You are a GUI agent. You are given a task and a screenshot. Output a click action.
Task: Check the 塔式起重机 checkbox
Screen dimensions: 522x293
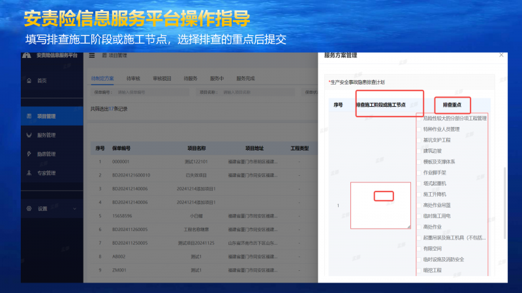(x=419, y=184)
